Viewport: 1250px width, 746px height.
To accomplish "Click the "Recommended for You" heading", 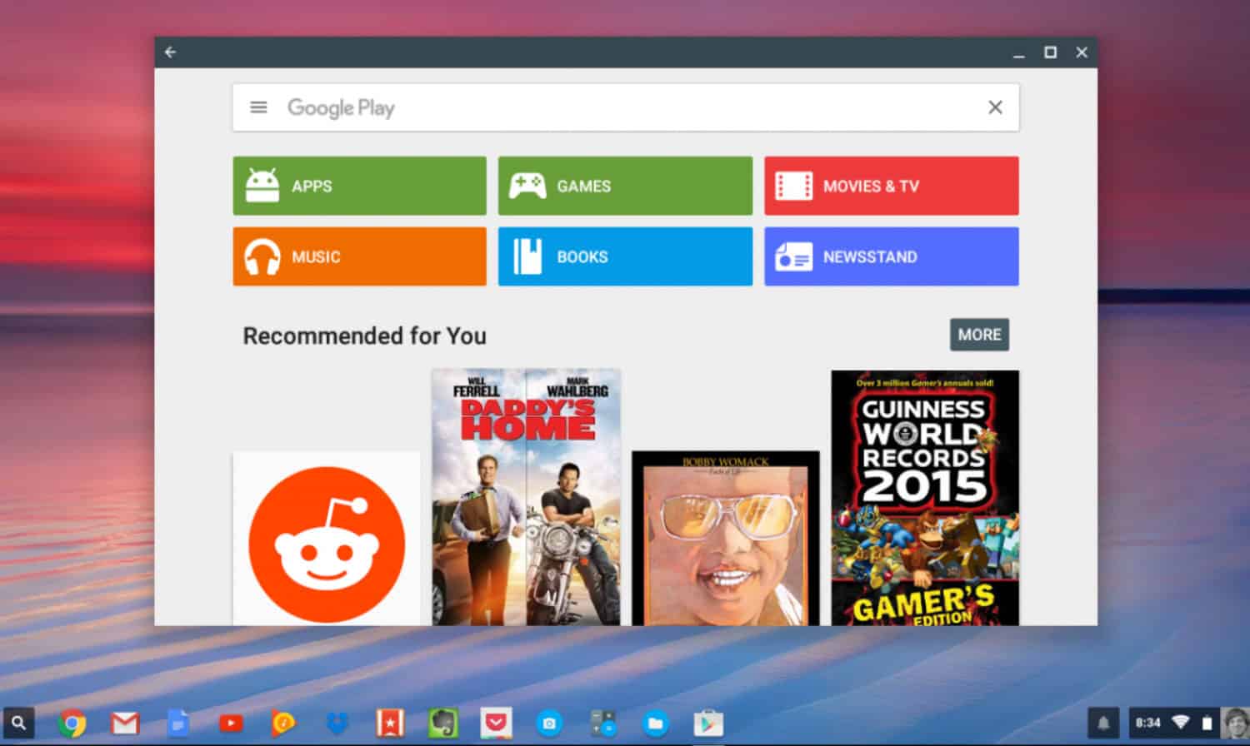I will 364,336.
